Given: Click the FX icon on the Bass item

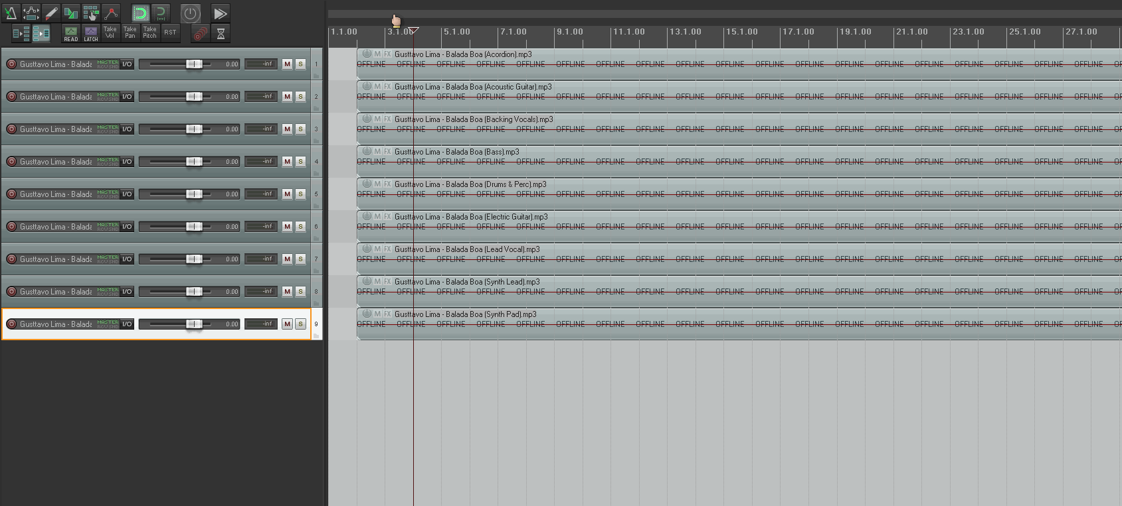Looking at the screenshot, I should pos(387,151).
